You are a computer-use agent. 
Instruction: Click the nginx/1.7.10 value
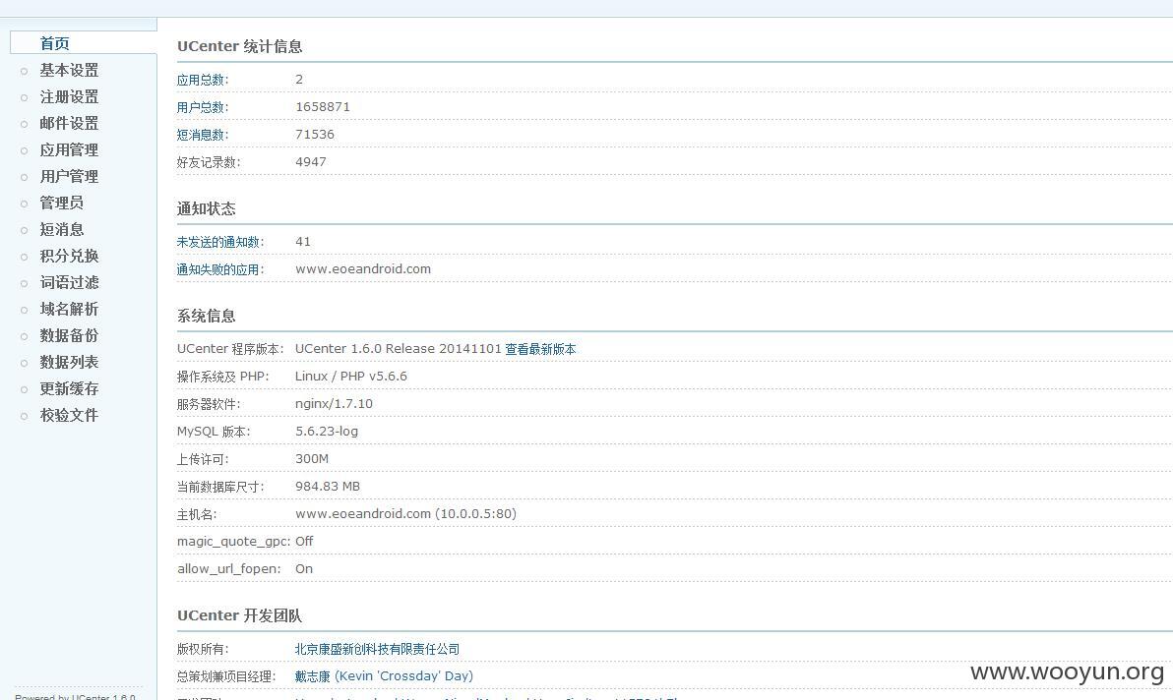pos(334,404)
